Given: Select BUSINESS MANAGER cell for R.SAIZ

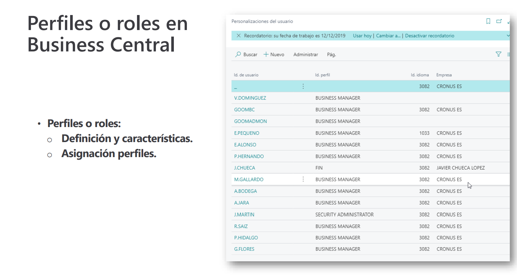Looking at the screenshot, I should click(338, 226).
